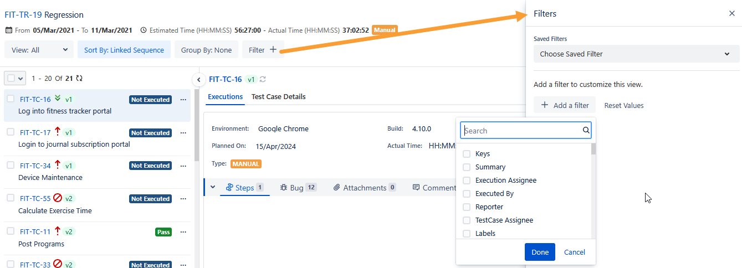Image resolution: width=742 pixels, height=268 pixels.
Task: Switch to the Executions tab
Action: (226, 96)
